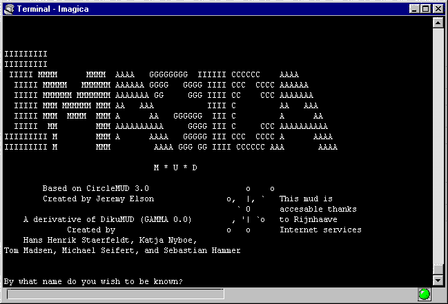Click the 'Tom Madsen, Michael Seifert' credits line

point(122,250)
